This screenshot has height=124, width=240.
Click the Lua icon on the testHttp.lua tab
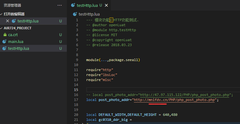point(73,5)
